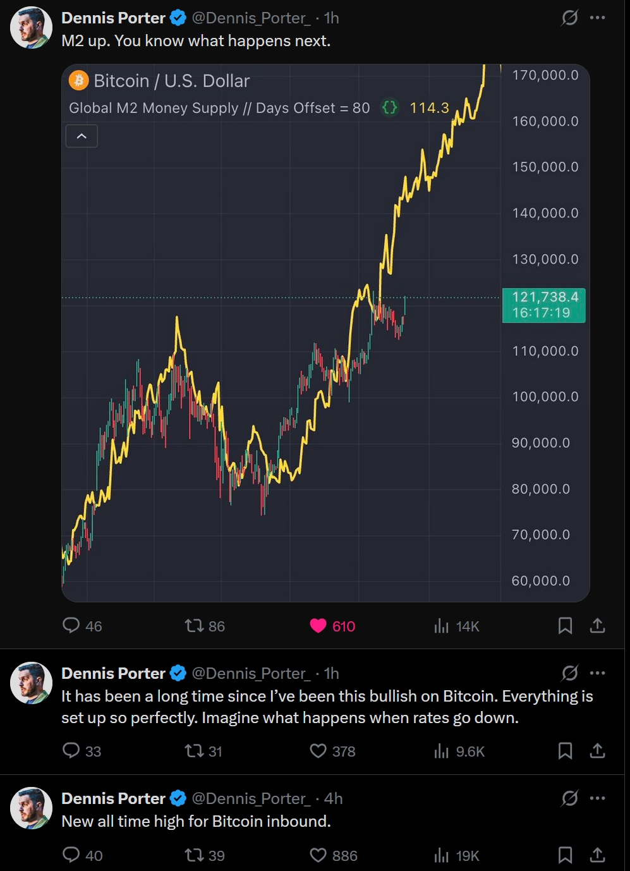Image resolution: width=630 pixels, height=871 pixels.
Task: Share the 'New all time high' tweet
Action: [597, 855]
